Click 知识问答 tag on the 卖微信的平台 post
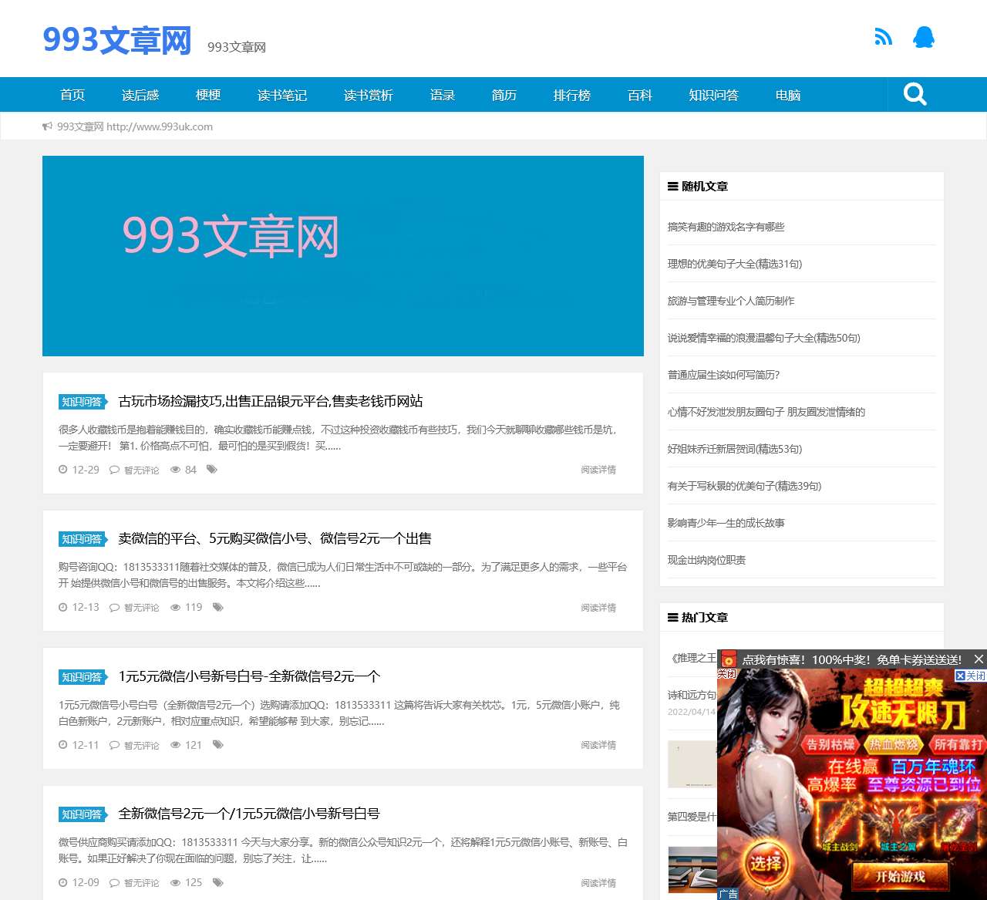The width and height of the screenshot is (987, 900). coord(82,539)
